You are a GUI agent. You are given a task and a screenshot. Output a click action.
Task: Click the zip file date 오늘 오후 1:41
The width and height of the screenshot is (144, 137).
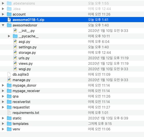coord(98,20)
